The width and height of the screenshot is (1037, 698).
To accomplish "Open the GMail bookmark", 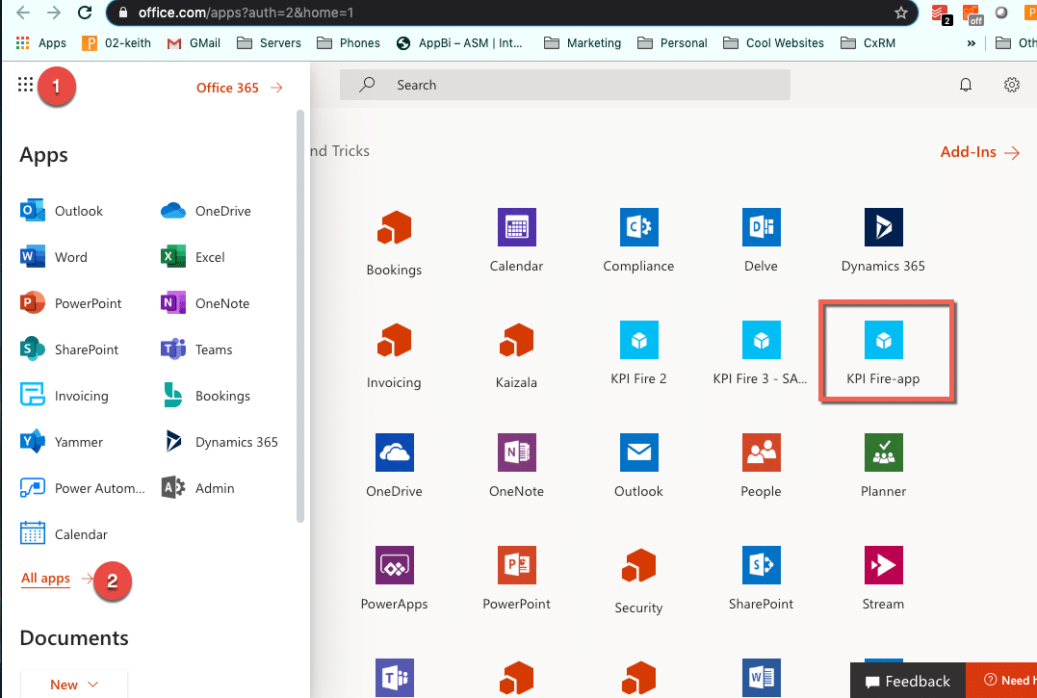I will point(194,43).
